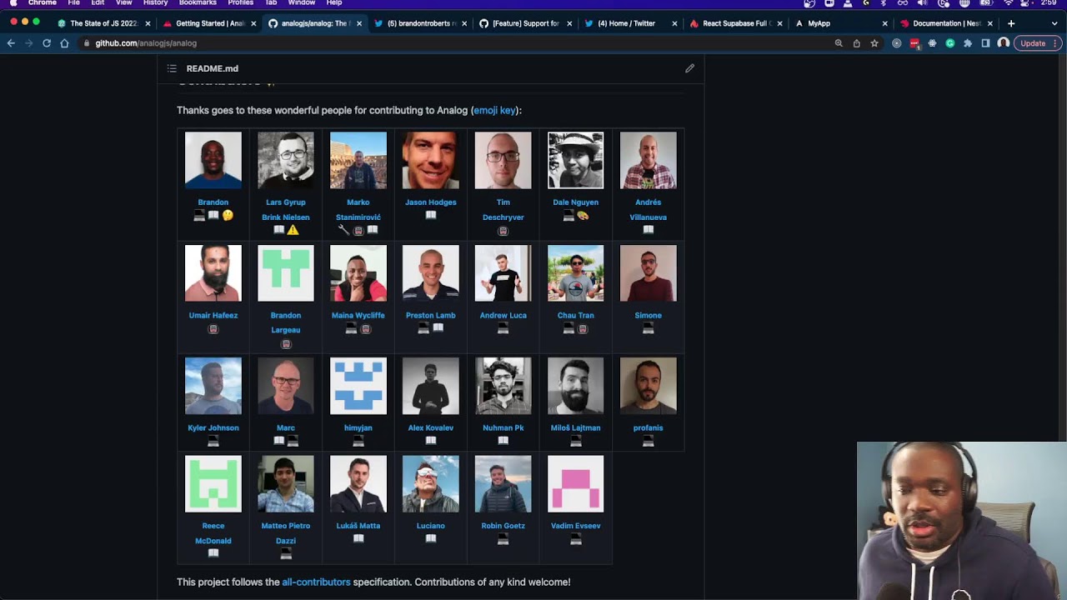Image resolution: width=1067 pixels, height=600 pixels.
Task: Click the code laptop emoji under Simone
Action: coord(648,329)
